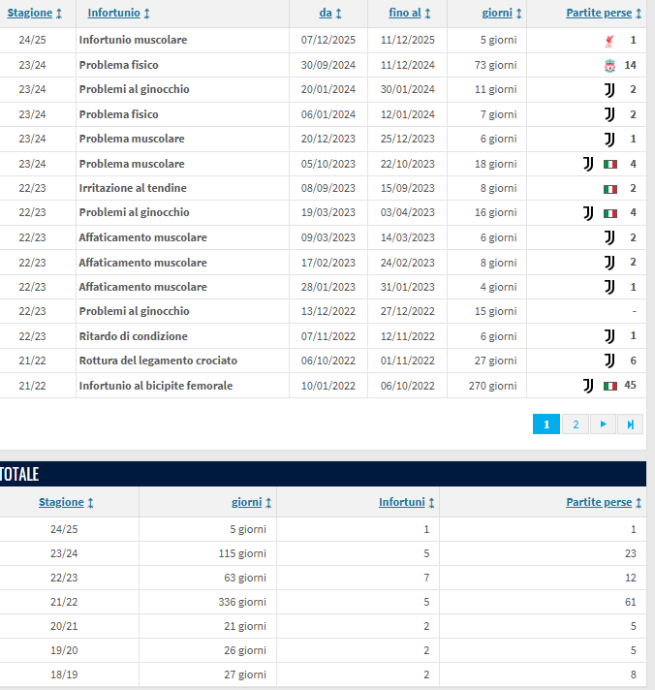Screen dimensions: 655x690
Task: Sort injury table by Infortunio column
Action: (119, 14)
